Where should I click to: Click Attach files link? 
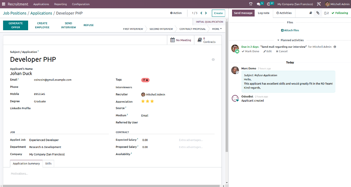click(x=290, y=31)
